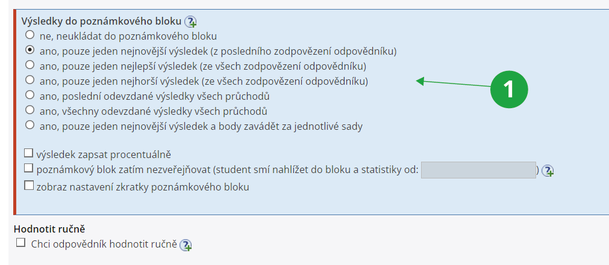Enable 'výsledek zapsat procentuálně' checkbox
The width and height of the screenshot is (609, 265).
(29, 154)
